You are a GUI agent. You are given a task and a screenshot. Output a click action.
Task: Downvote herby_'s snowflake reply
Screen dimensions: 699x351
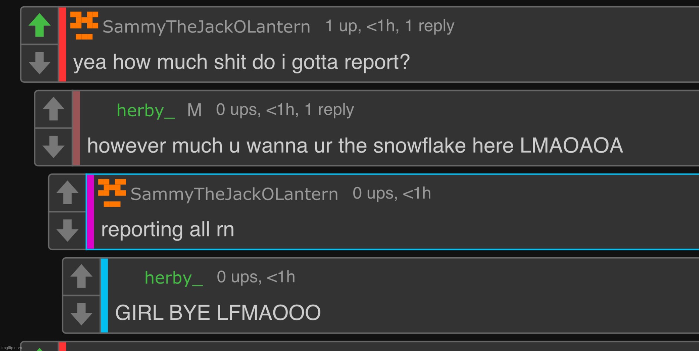53,146
